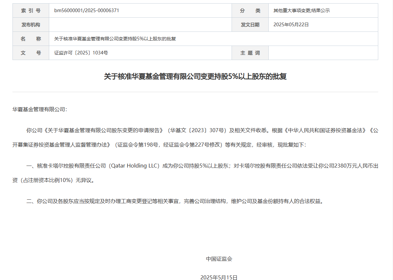The width and height of the screenshot is (393, 280).
Task: Select category value 其他重大事项变更;结果公示
Action: click(301, 10)
